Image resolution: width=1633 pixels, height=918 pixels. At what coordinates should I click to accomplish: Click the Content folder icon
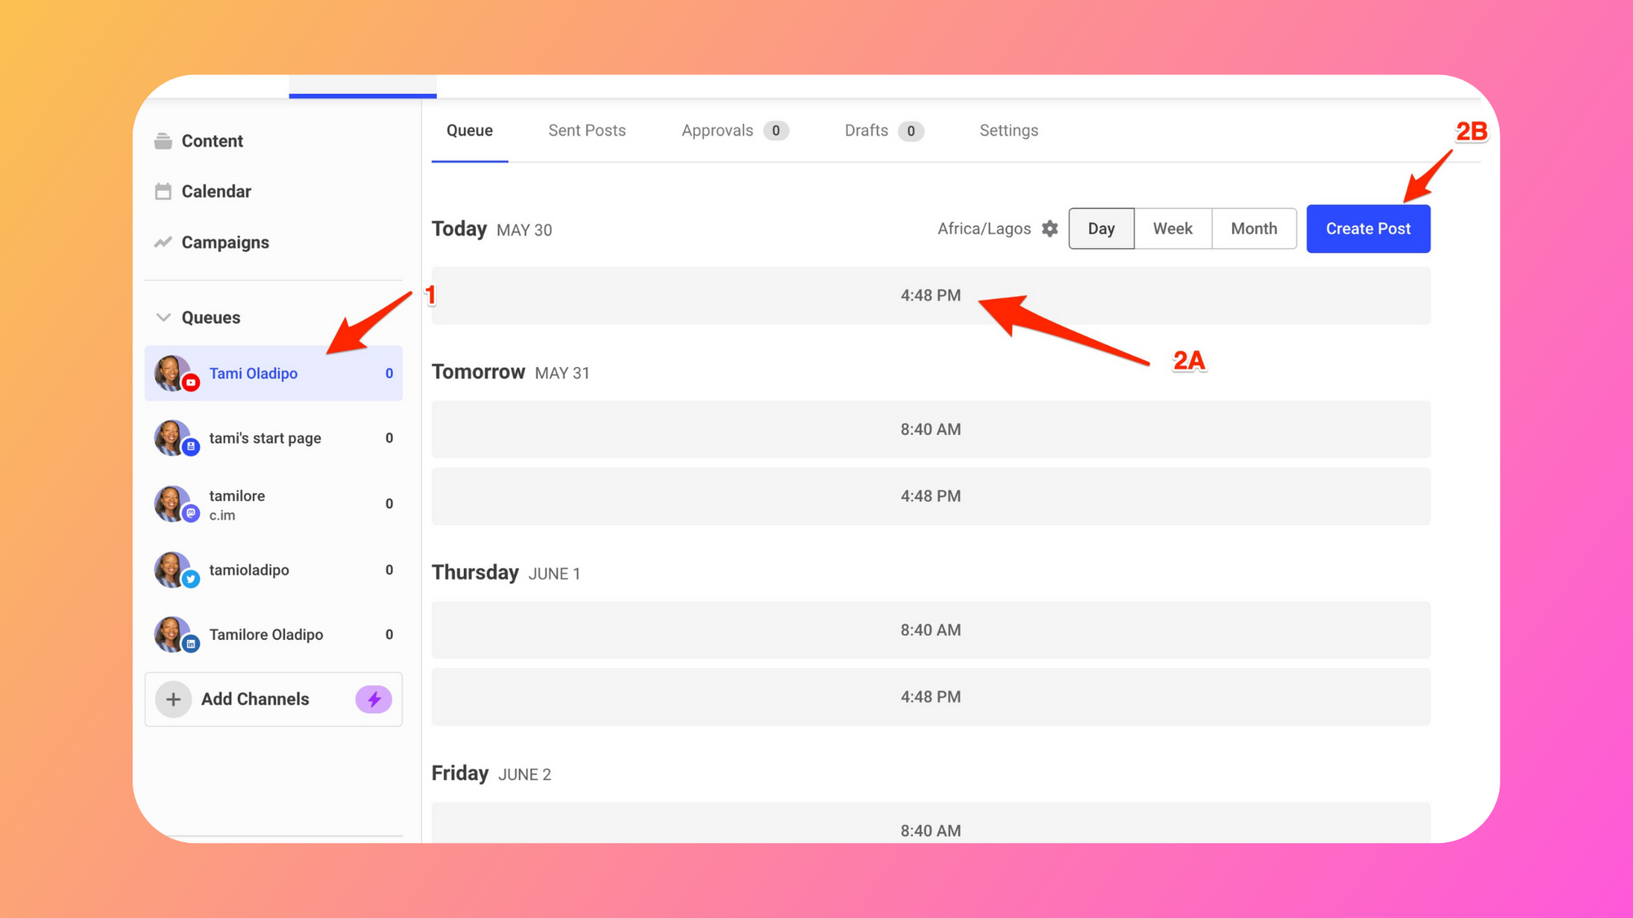point(163,141)
